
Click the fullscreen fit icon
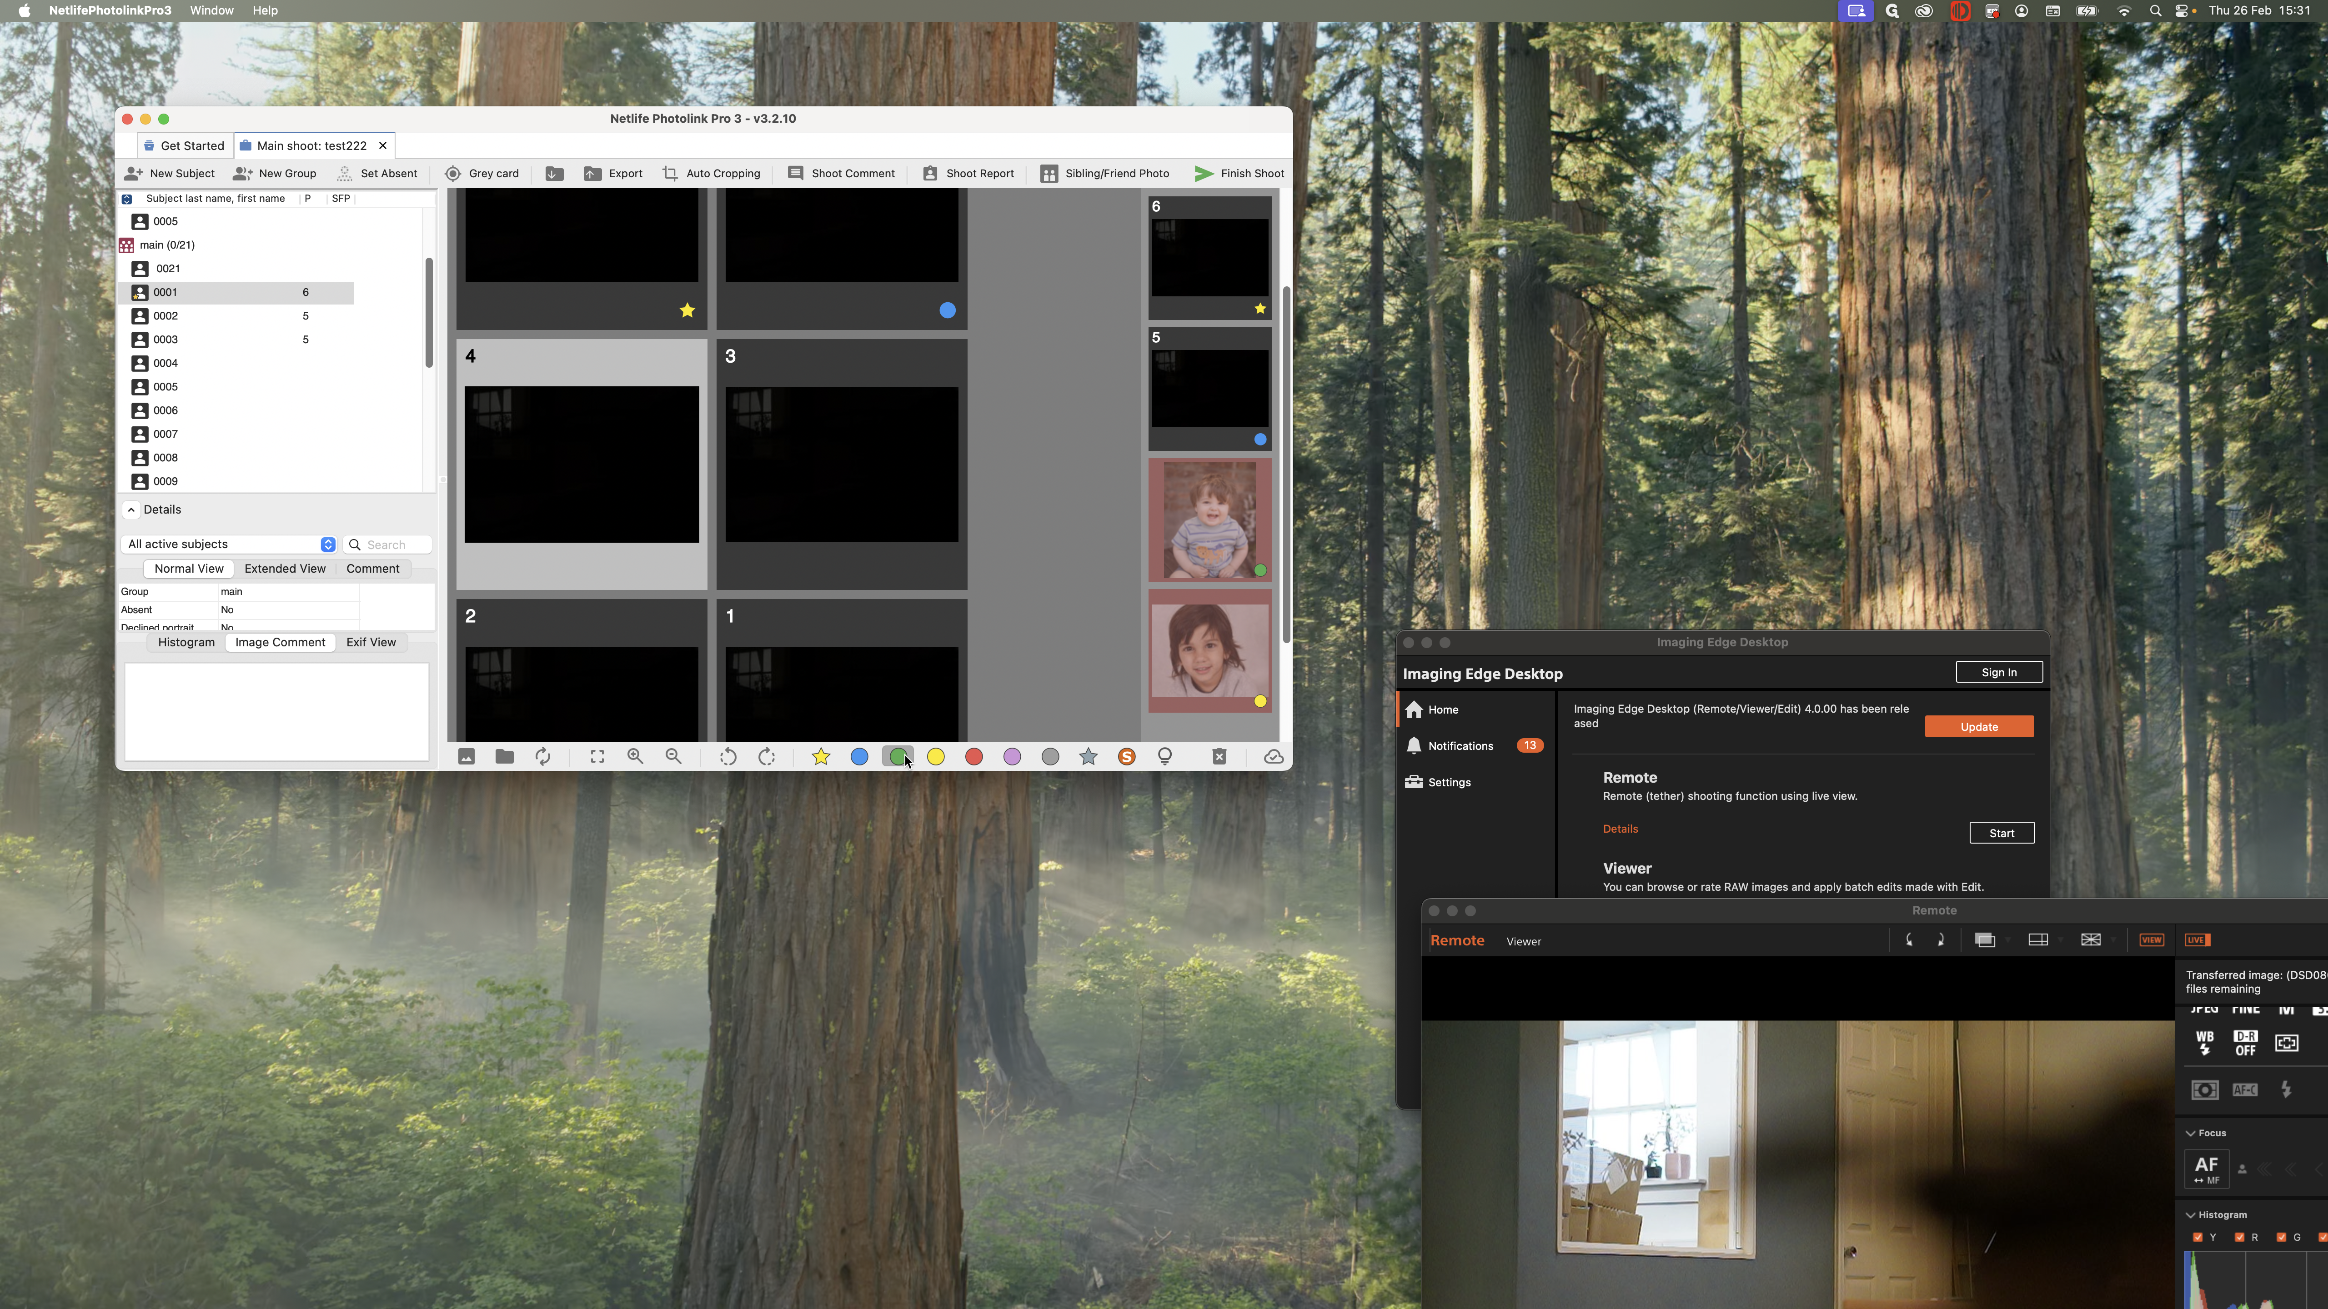tap(597, 757)
